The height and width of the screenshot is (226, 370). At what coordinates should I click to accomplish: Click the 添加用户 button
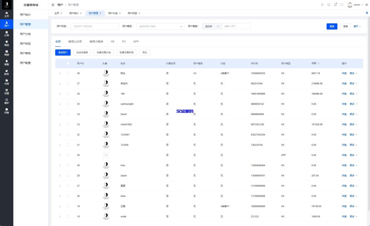pyautogui.click(x=63, y=52)
